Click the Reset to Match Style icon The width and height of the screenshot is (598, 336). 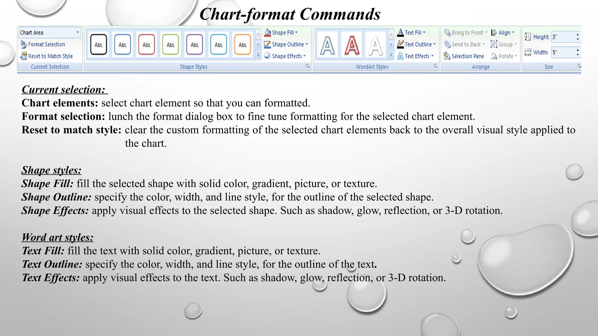point(23,56)
